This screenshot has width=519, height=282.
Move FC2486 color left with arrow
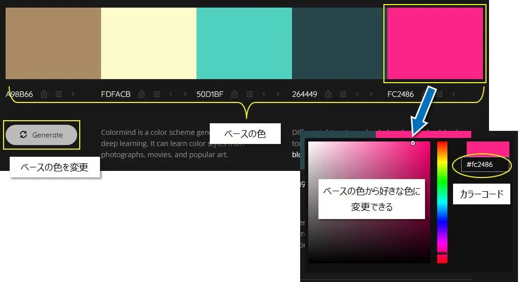(x=453, y=94)
